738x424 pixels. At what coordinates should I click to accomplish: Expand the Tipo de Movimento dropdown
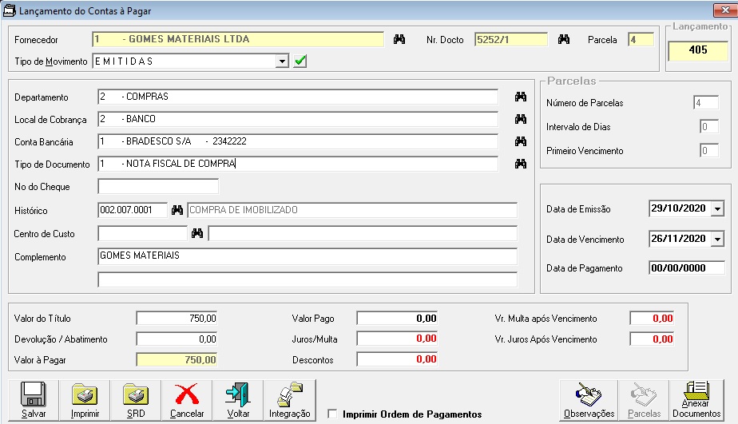[x=281, y=61]
